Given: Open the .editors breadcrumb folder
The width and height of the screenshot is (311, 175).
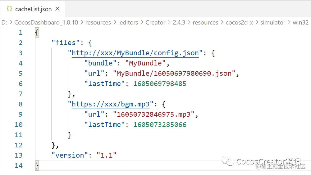Looking at the screenshot, I should tap(128, 22).
